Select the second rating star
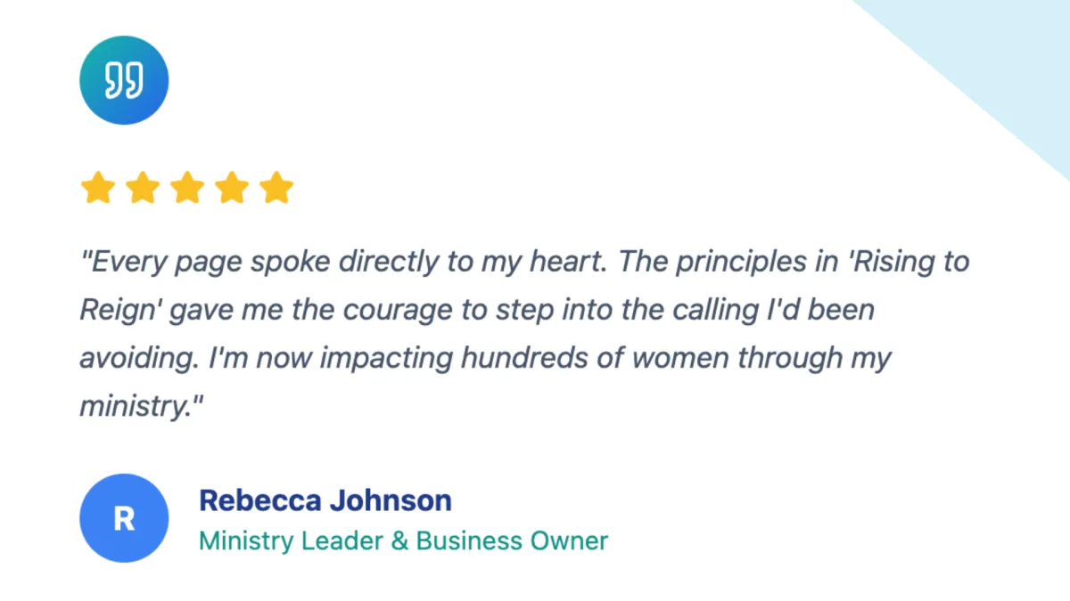 [x=143, y=189]
